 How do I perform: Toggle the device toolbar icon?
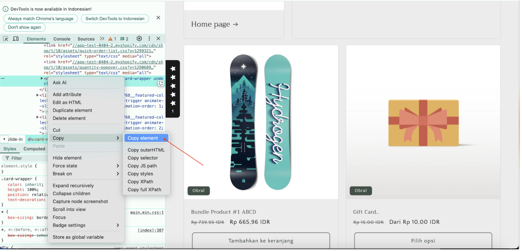[15, 39]
